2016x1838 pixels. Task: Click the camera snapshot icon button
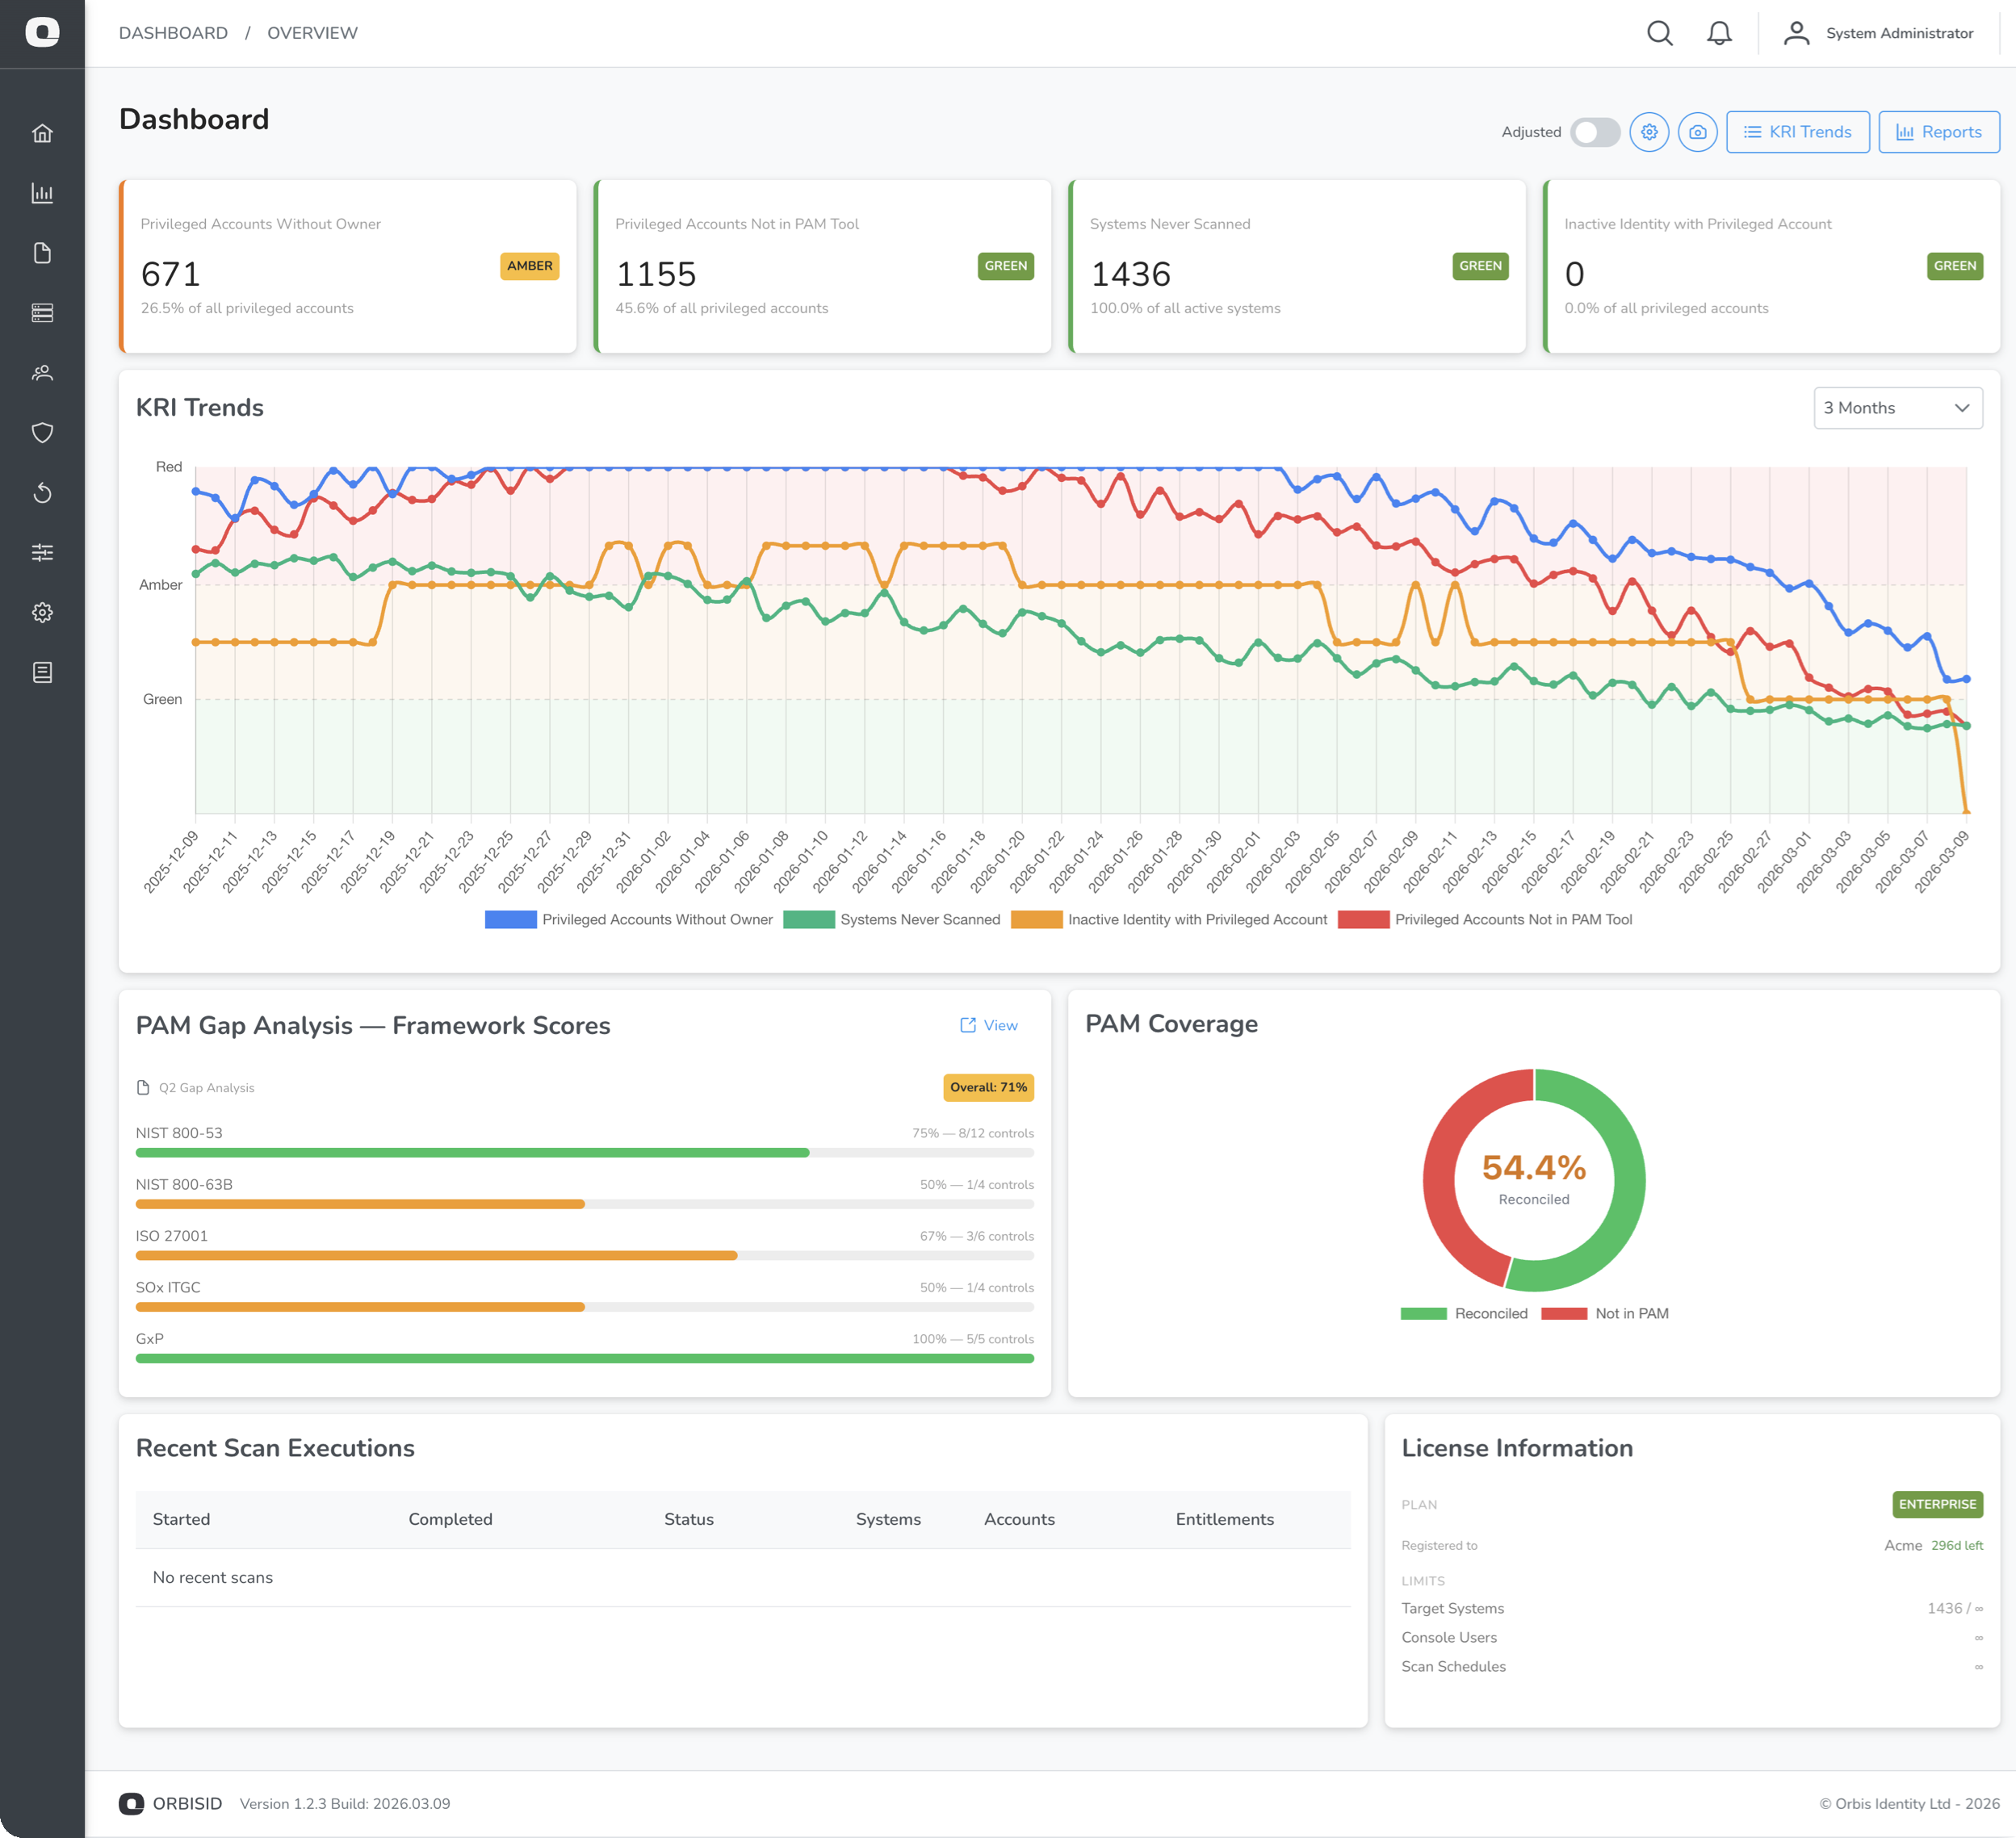coord(1697,132)
